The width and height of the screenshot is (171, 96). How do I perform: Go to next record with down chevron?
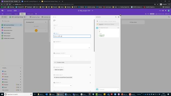click(56, 17)
